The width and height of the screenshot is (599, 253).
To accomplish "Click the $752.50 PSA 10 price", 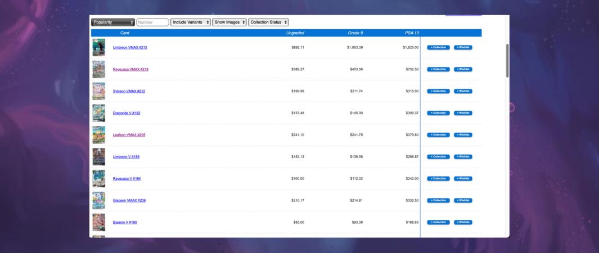I will click(412, 70).
